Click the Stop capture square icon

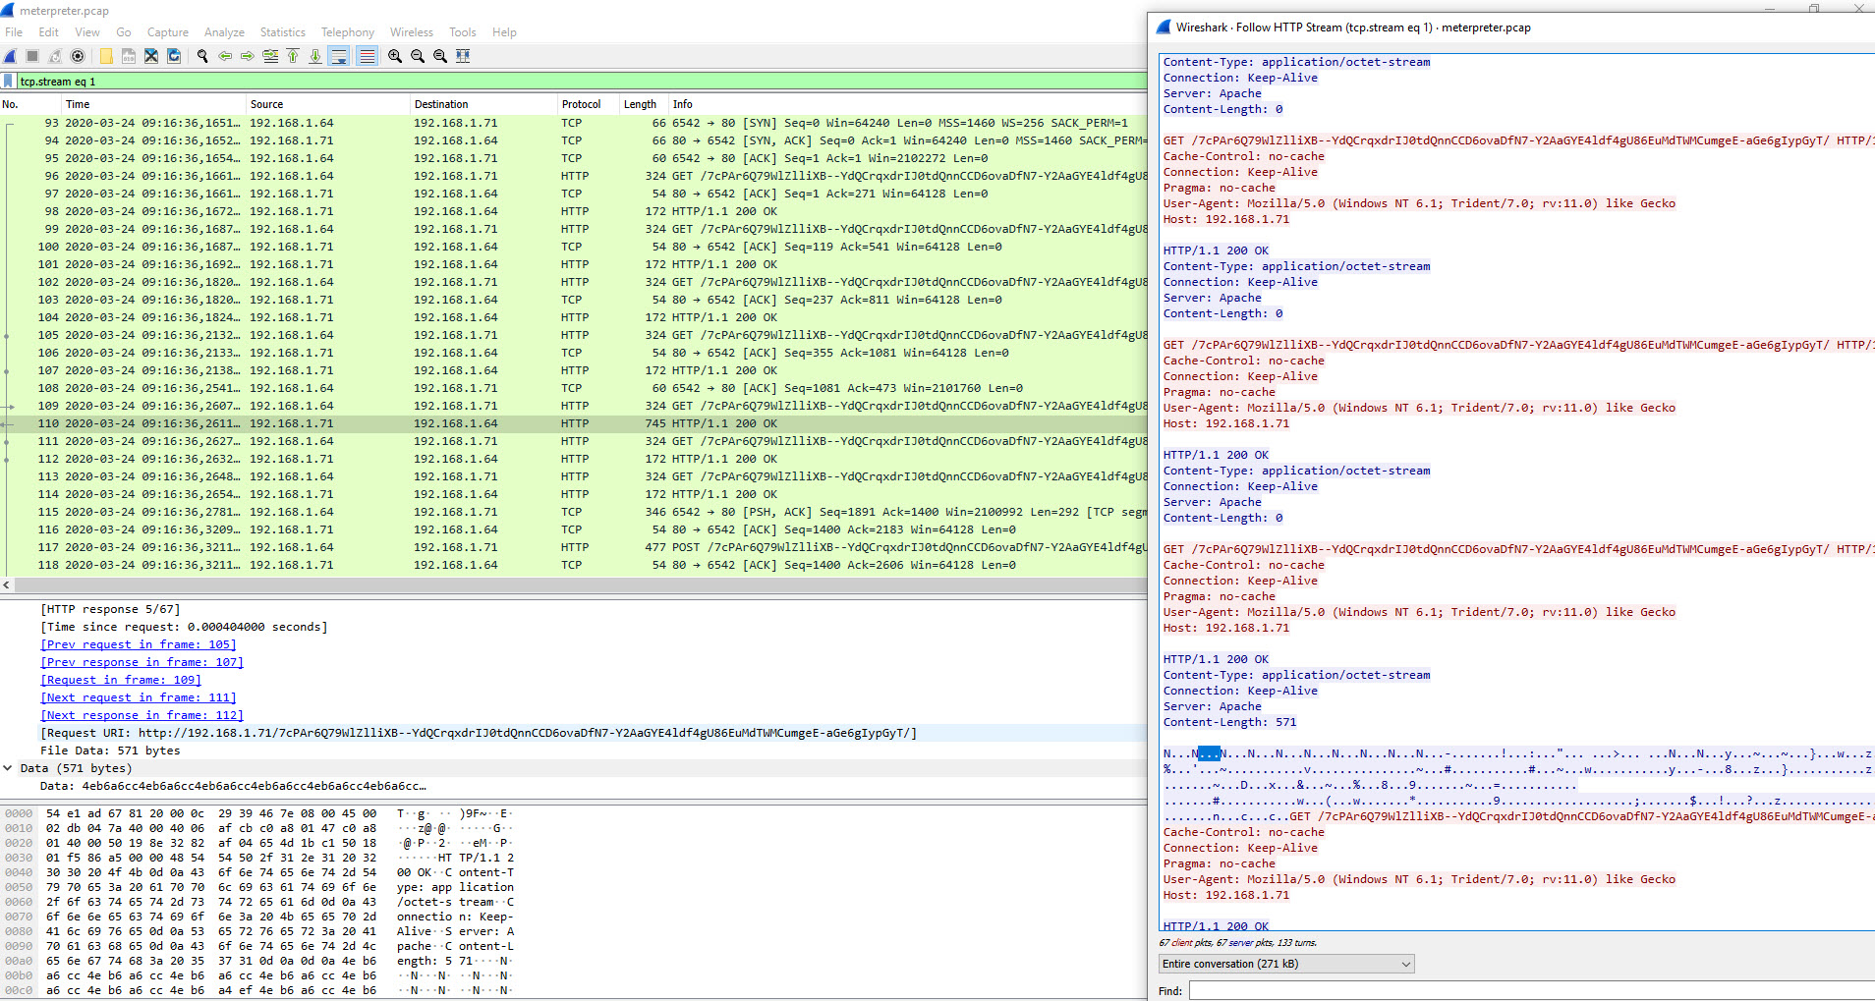(x=32, y=56)
